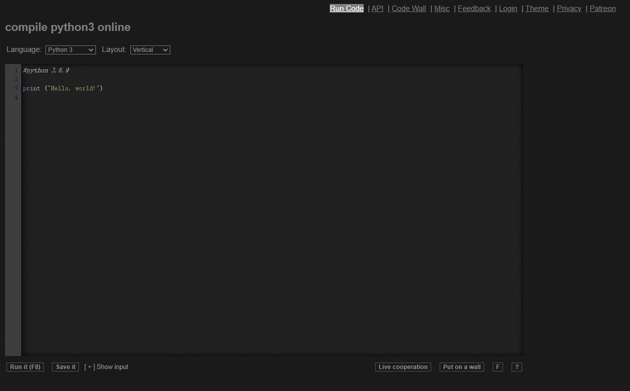Click line number 2 in the gutter
Viewport: 630px width, 391px height.
(x=16, y=79)
